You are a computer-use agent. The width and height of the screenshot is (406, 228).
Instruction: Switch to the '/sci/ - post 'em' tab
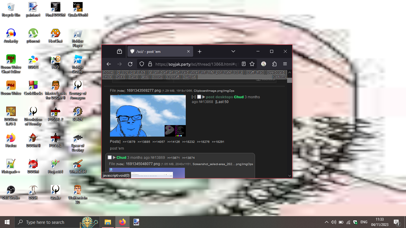coord(160,51)
